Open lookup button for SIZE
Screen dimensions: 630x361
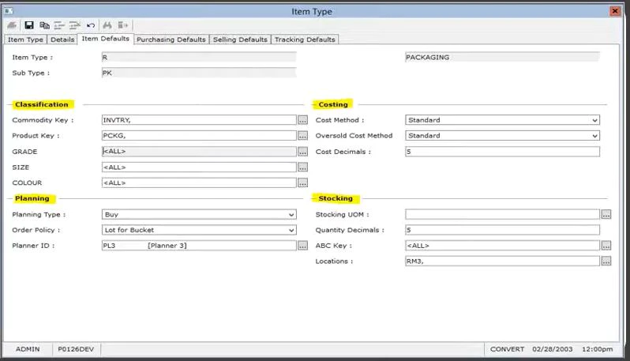(302, 167)
